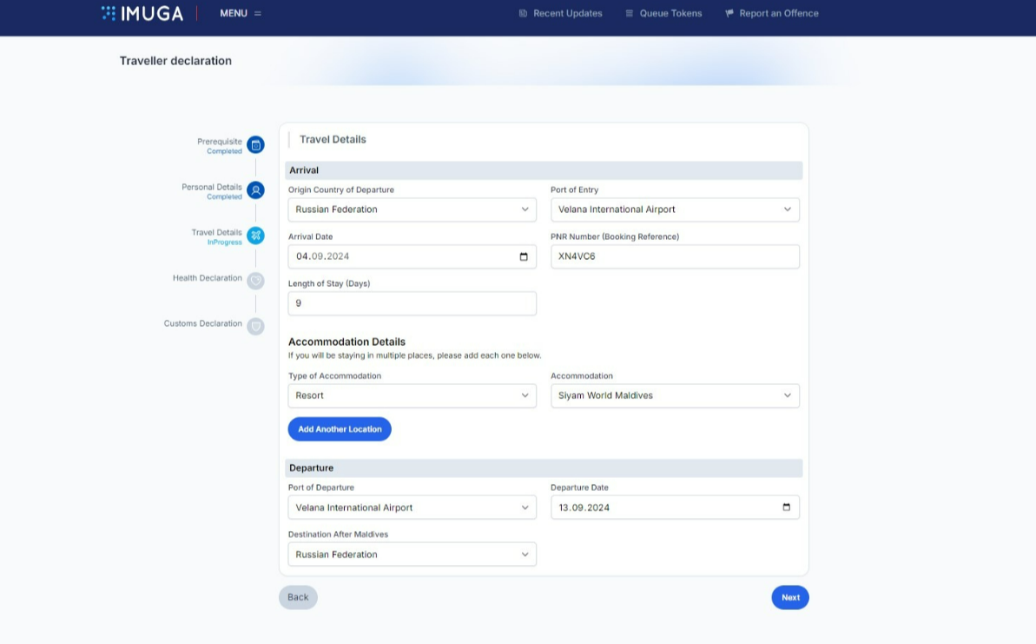Image resolution: width=1036 pixels, height=644 pixels.
Task: Click the Traveller declaration page title
Action: pos(175,61)
